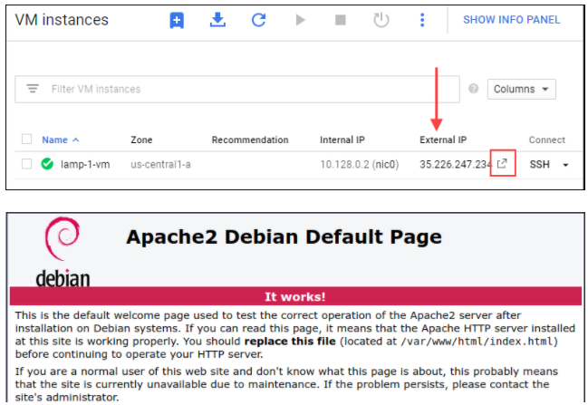Click the help question mark icon
This screenshot has height=405, width=588.
tap(474, 89)
